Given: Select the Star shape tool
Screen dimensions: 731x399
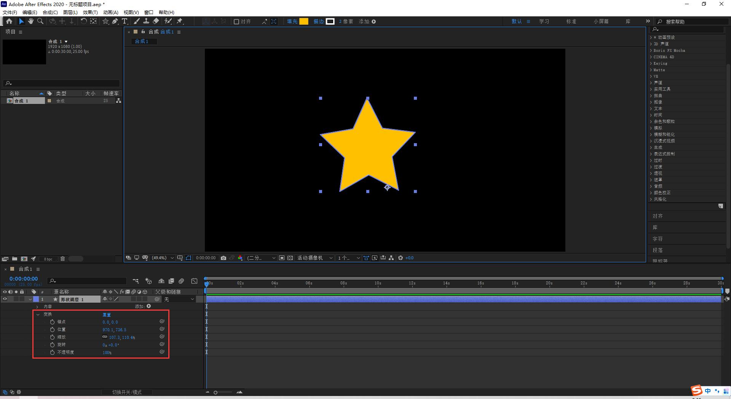Looking at the screenshot, I should (105, 21).
